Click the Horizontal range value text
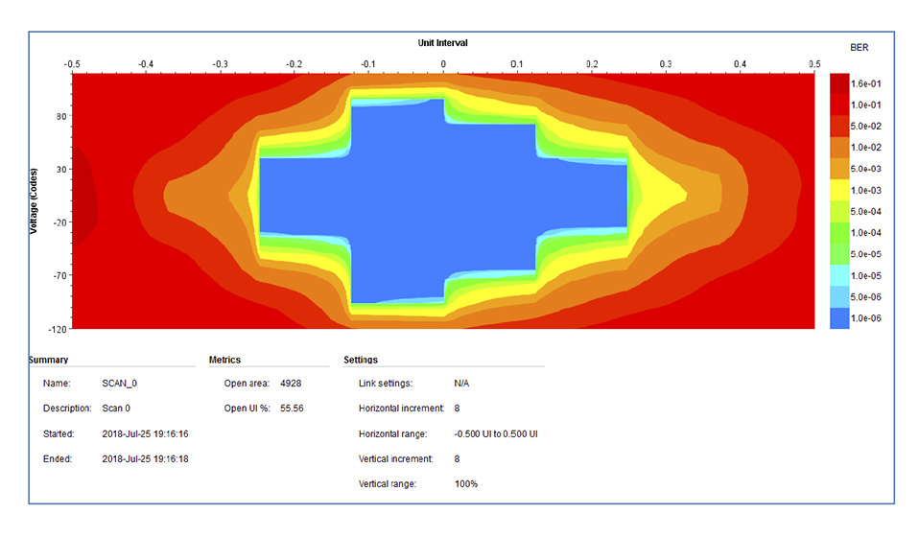Image resolution: width=919 pixels, height=537 pixels. tap(496, 433)
